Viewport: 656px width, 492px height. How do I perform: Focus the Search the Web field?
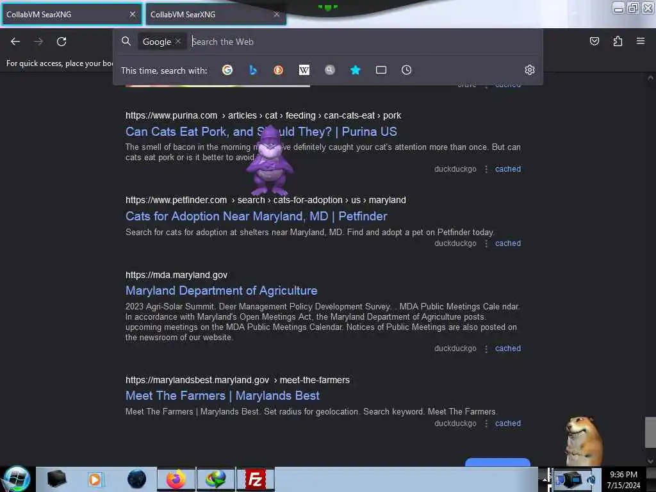coord(364,42)
